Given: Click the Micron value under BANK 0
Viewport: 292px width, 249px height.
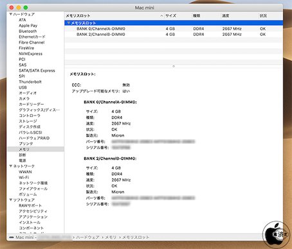Looking at the screenshot, I should coord(118,135).
